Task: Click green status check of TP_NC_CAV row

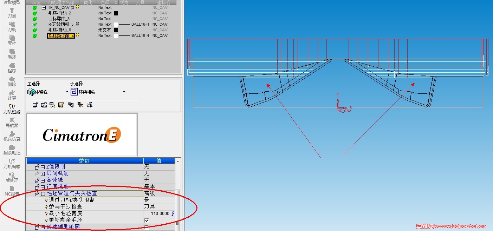Action: tap(35, 7)
